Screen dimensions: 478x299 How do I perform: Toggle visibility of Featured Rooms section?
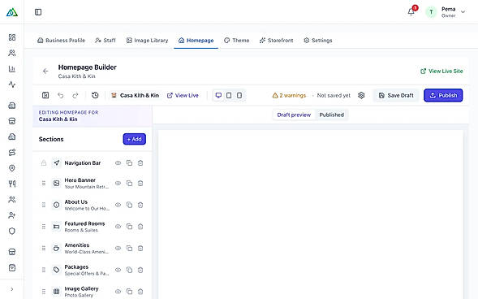(x=118, y=227)
